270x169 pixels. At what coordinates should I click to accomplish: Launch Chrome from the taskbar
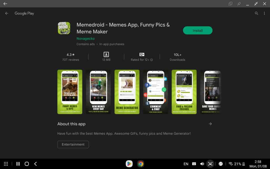click(141, 164)
